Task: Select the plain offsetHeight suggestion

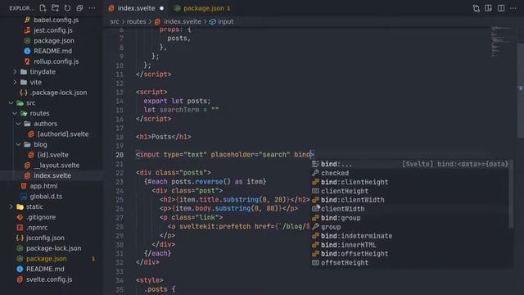Action: 410,262
